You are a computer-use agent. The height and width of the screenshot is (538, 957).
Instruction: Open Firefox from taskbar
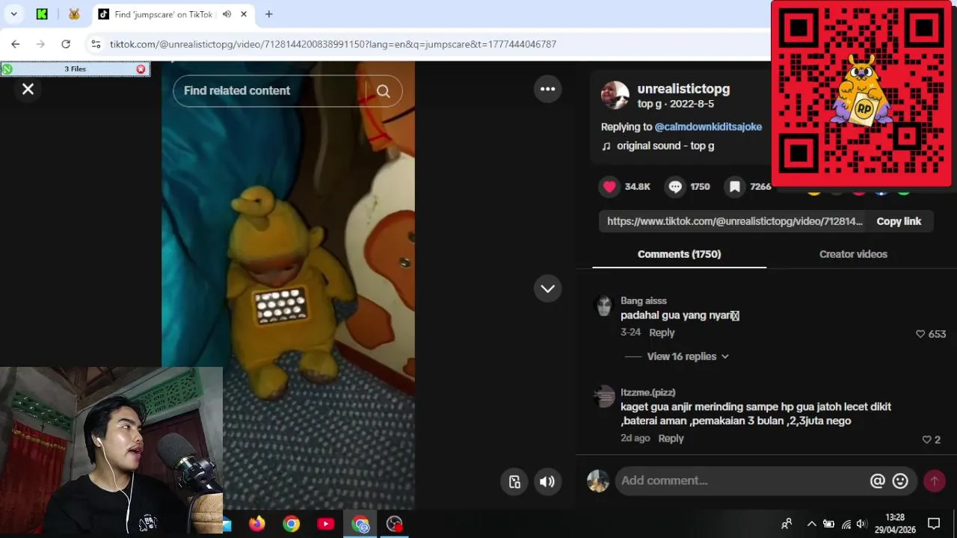coord(257,524)
